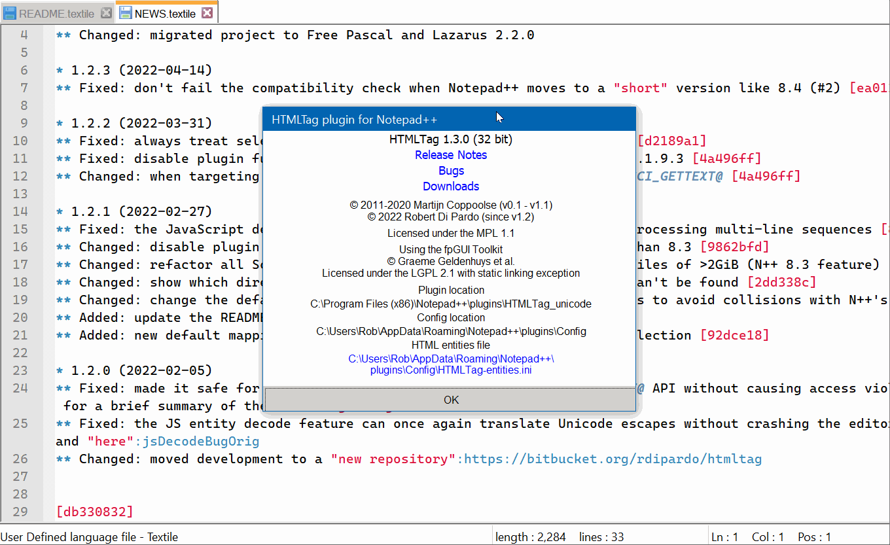This screenshot has width=890, height=545.
Task: Close the NEWS.textile tab
Action: point(207,13)
